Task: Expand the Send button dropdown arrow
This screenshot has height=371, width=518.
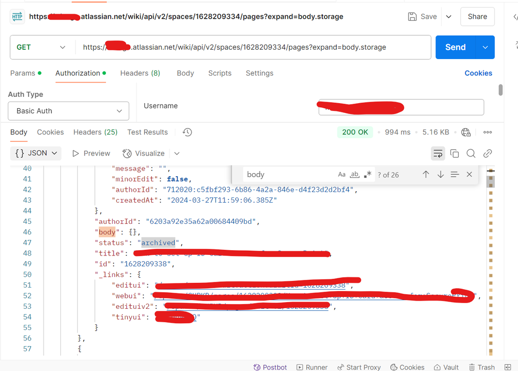Action: pos(485,47)
